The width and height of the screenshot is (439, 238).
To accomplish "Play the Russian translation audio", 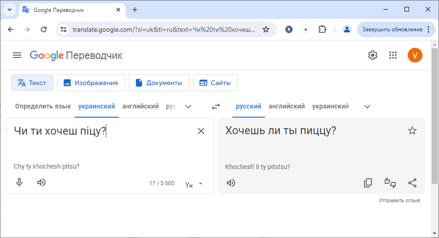I will 231,183.
